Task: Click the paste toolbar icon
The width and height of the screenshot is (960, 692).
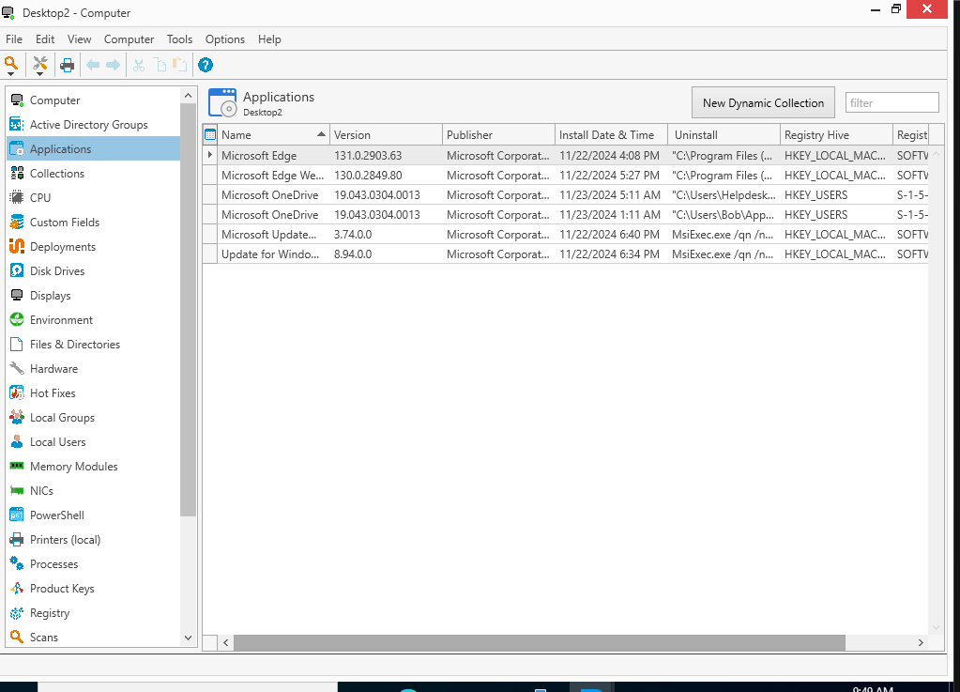Action: (179, 65)
